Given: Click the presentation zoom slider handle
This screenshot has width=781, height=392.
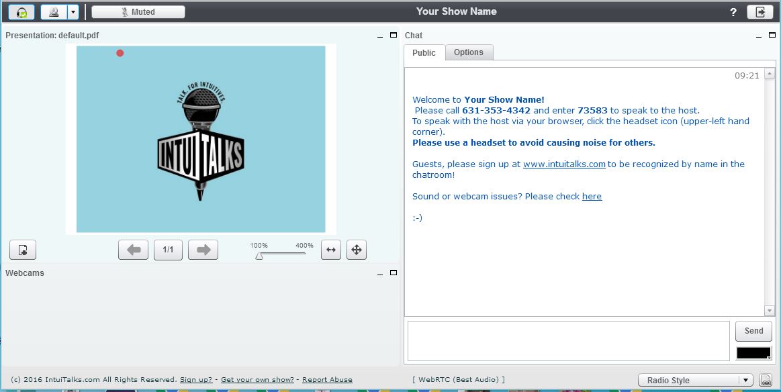Looking at the screenshot, I should pos(259,256).
